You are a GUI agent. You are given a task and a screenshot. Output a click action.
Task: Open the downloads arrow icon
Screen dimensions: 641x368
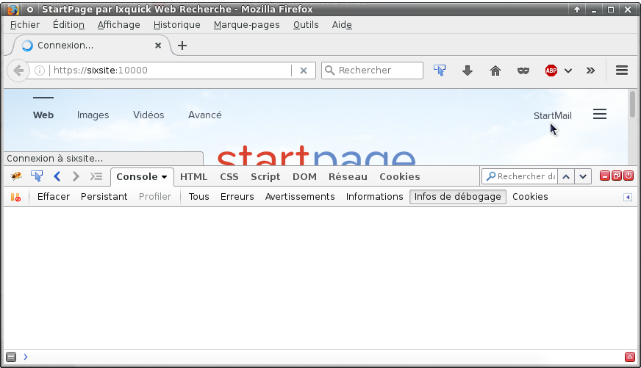click(x=468, y=71)
